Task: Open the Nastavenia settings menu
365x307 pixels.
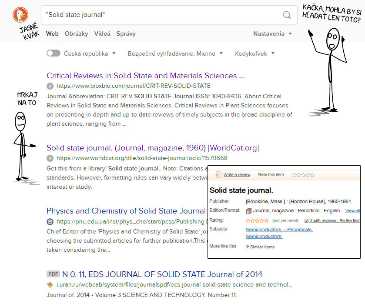Action: point(272,33)
